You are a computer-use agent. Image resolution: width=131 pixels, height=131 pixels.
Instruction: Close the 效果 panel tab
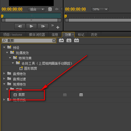[73, 35]
